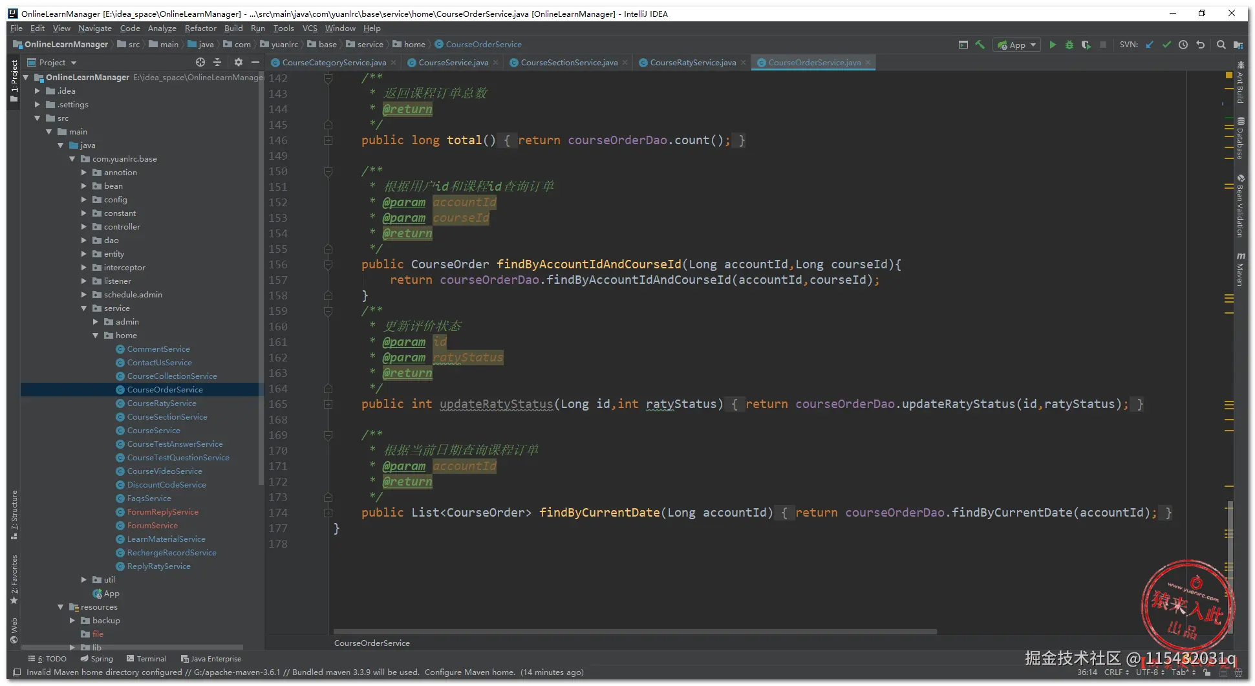The height and width of the screenshot is (686, 1255).
Task: Click the locate-file crosshair icon in Project panel
Action: (x=200, y=62)
